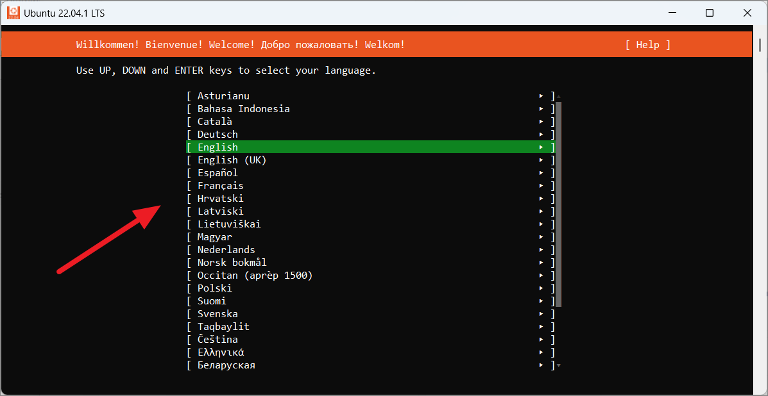Click the arrow icon beside Asturianu
This screenshot has height=396, width=768.
coord(542,96)
